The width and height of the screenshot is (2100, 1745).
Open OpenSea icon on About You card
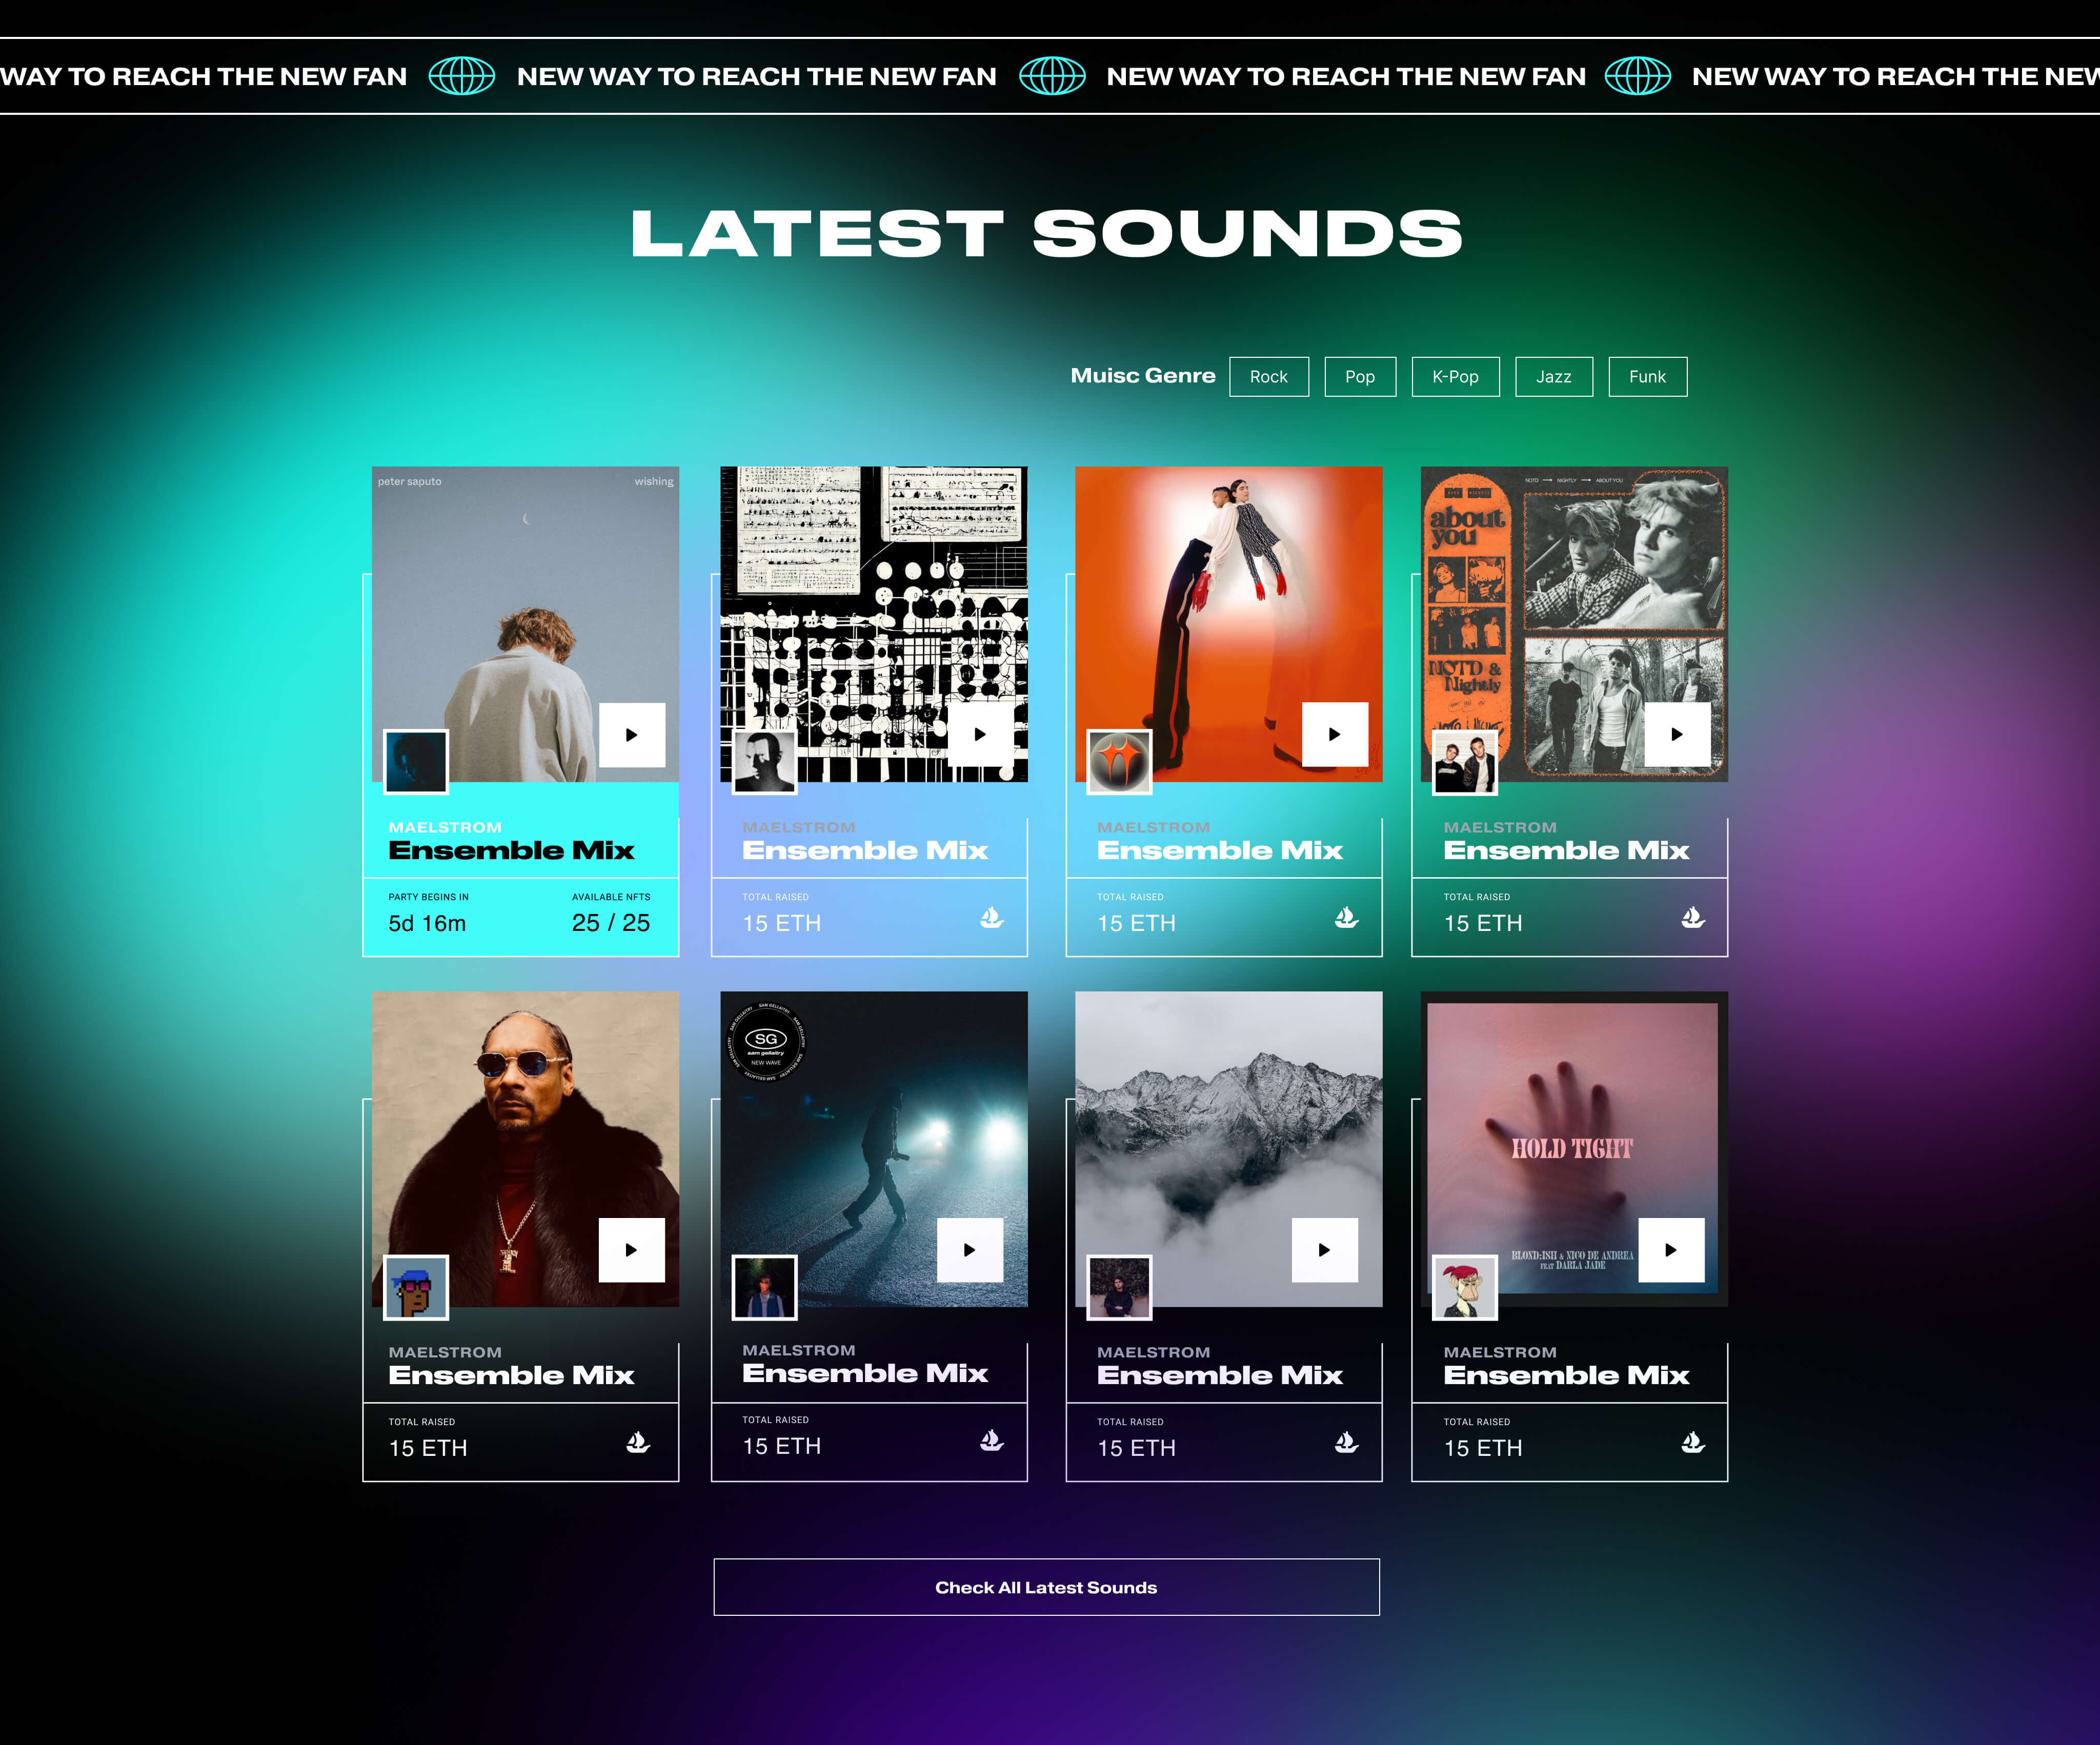click(1692, 918)
